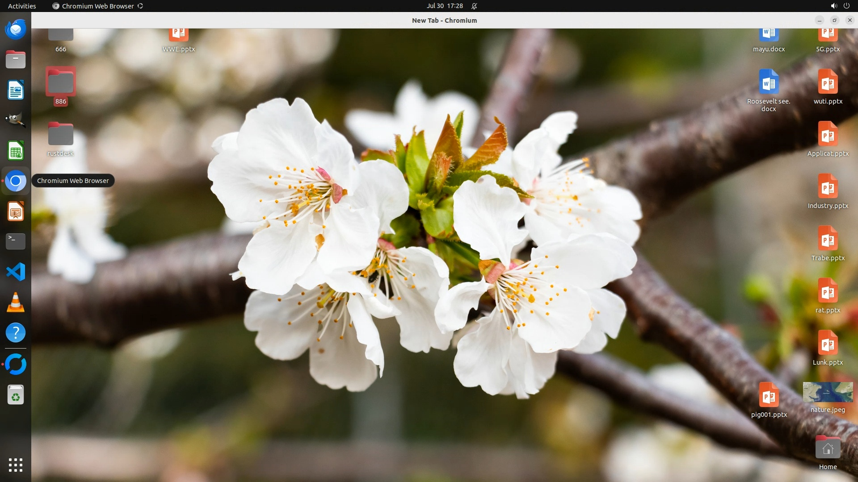858x482 pixels.
Task: Open the Activities overview
Action: pyautogui.click(x=22, y=6)
